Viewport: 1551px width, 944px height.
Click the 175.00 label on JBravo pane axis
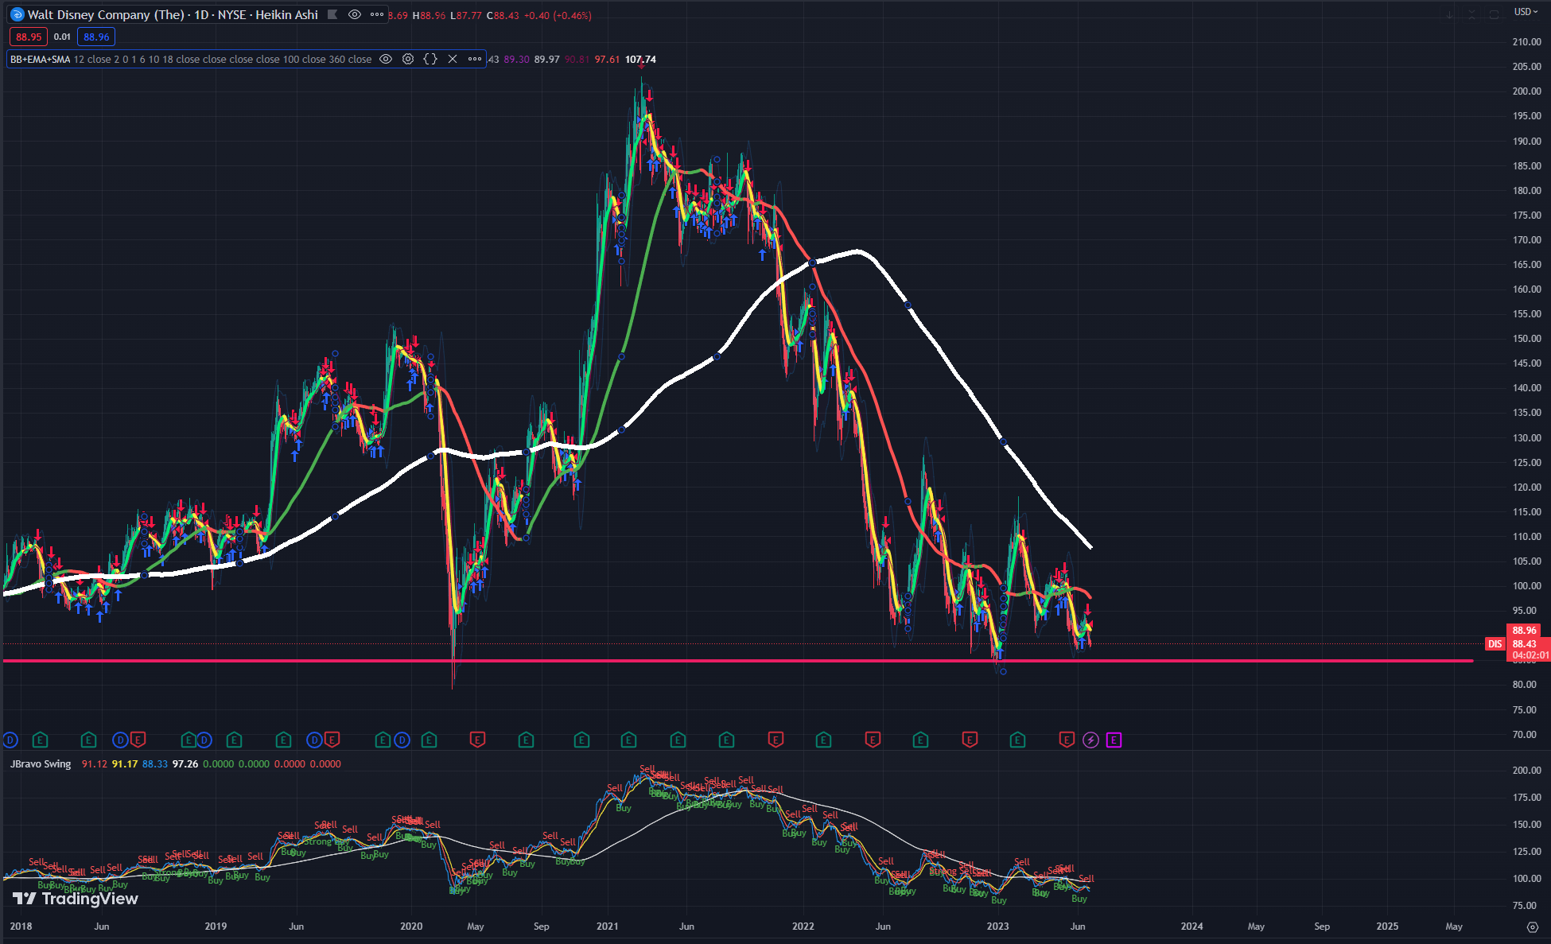[x=1526, y=798]
